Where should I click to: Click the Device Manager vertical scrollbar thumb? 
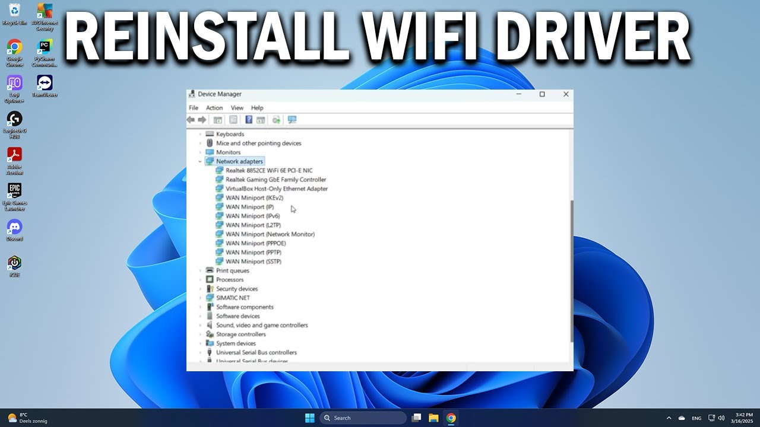point(571,270)
